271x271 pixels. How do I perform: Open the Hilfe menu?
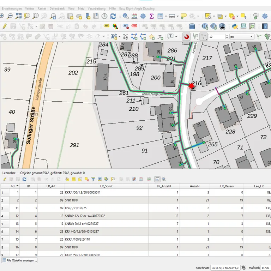point(112,8)
